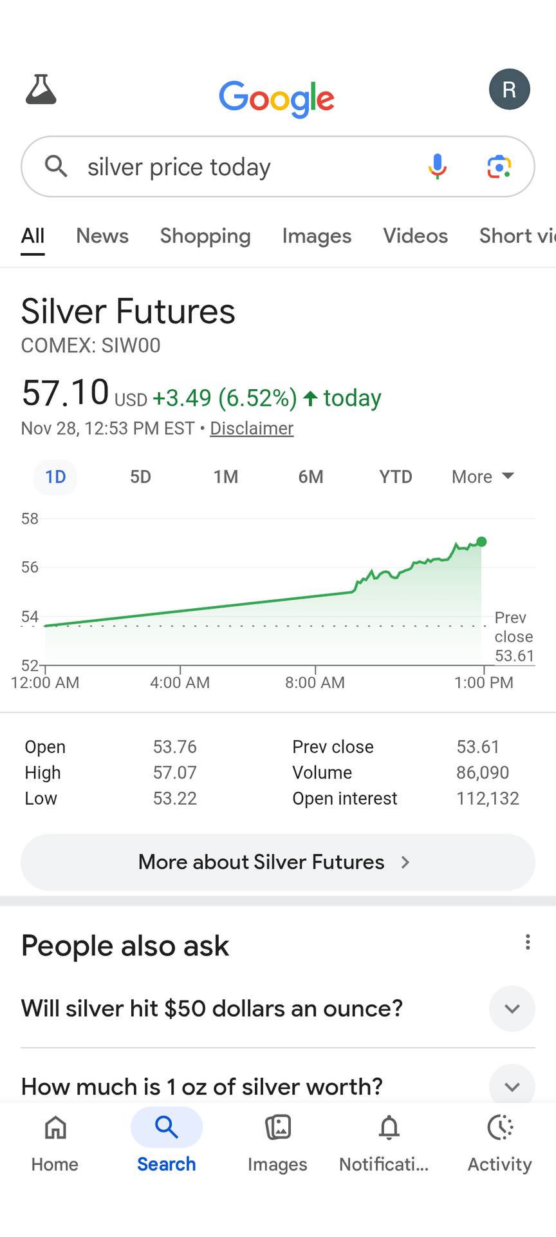The image size is (556, 1237).
Task: Tap More about Silver Futures button
Action: click(x=278, y=862)
